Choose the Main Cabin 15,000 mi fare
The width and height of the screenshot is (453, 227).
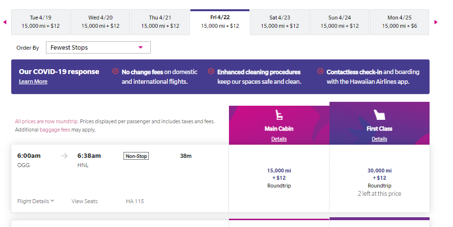[x=279, y=178]
